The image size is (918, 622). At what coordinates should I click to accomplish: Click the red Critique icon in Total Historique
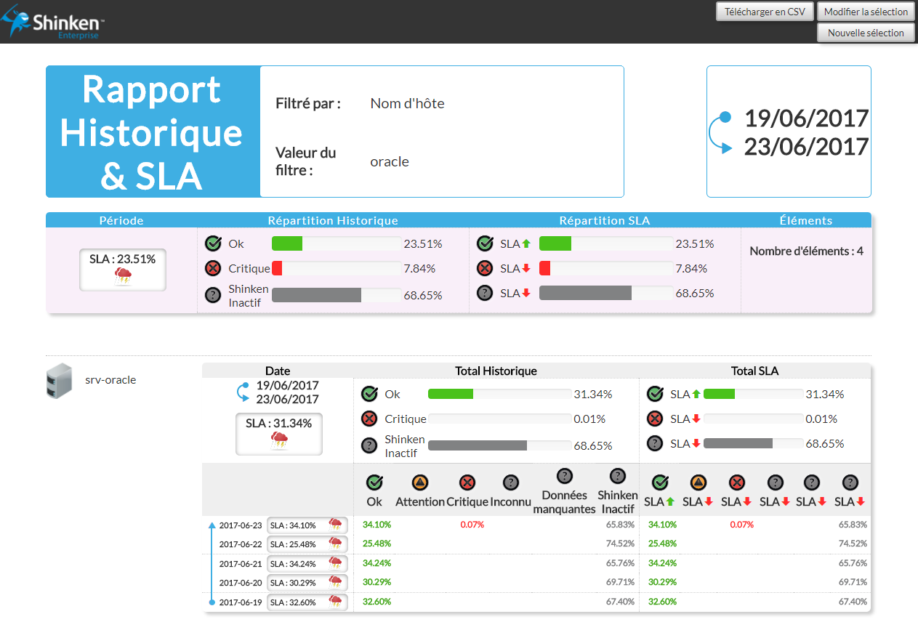[x=369, y=419]
